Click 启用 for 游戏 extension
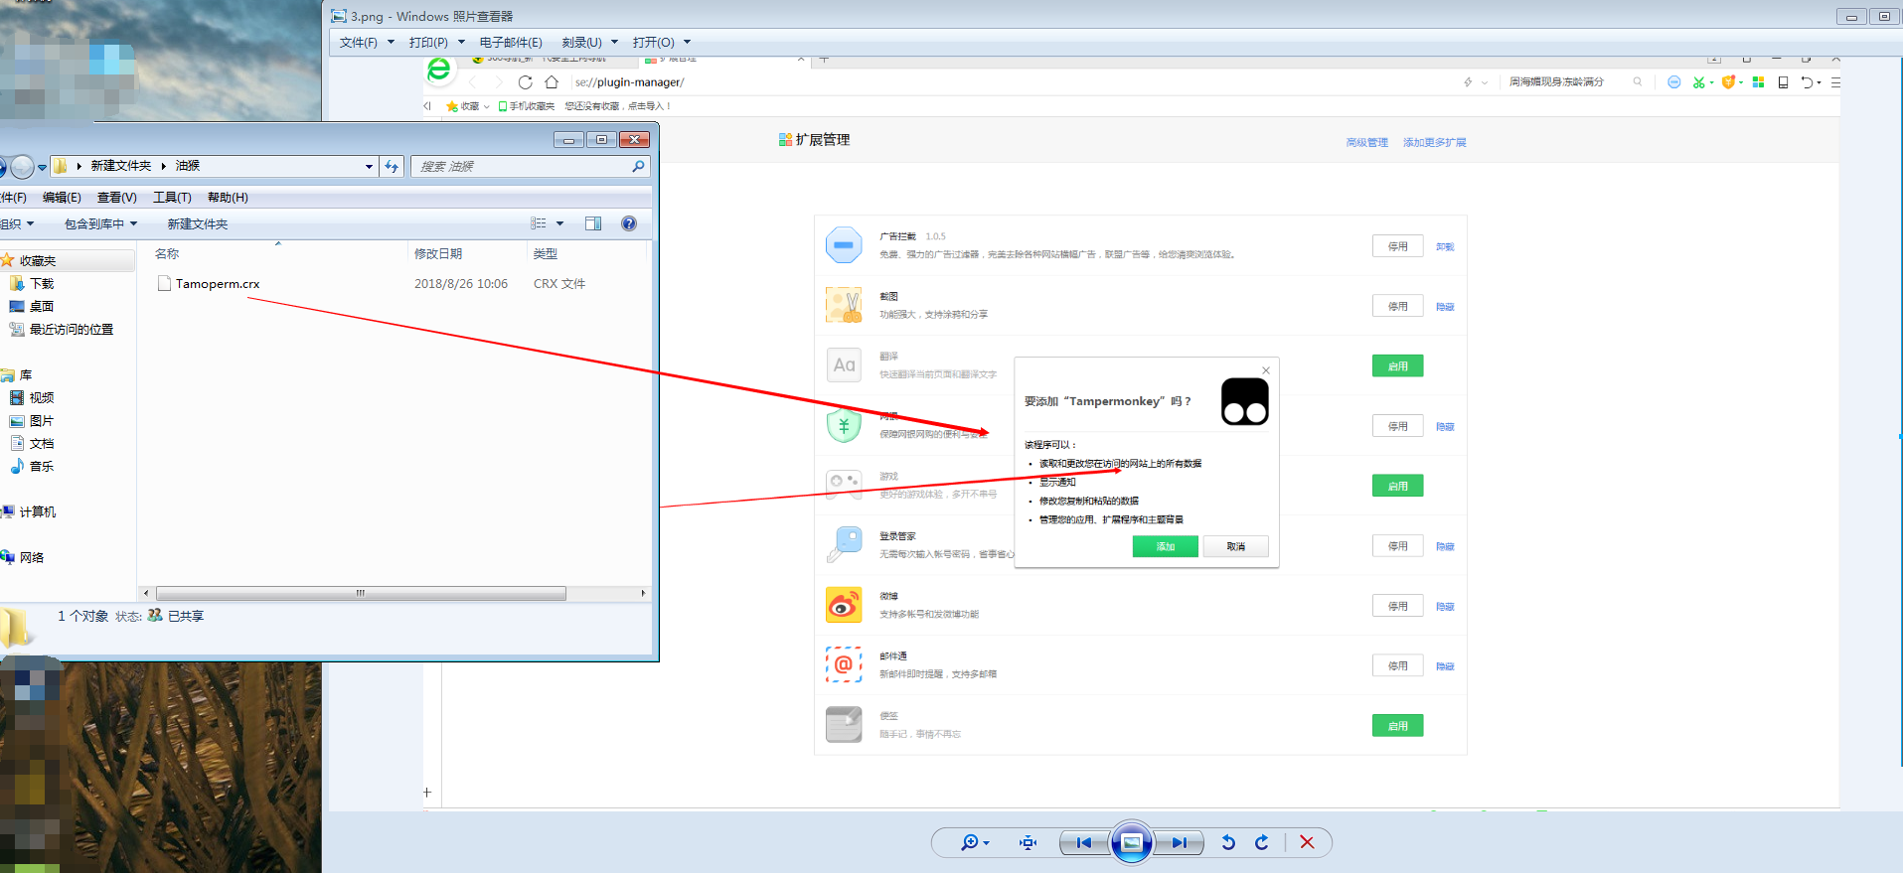Screen dimensions: 1903x873 [1398, 486]
